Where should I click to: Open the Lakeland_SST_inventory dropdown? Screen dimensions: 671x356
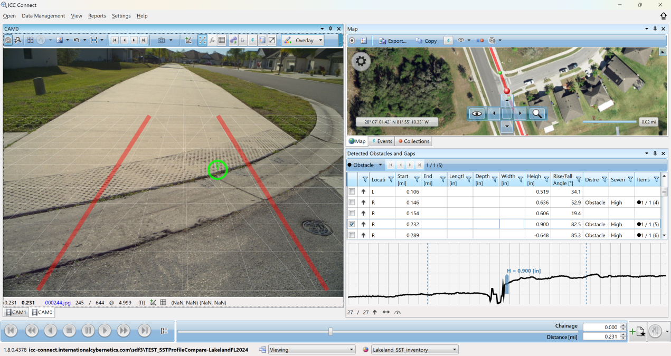[453, 349]
